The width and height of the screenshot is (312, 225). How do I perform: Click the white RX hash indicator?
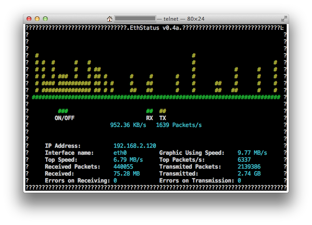[x=149, y=111]
